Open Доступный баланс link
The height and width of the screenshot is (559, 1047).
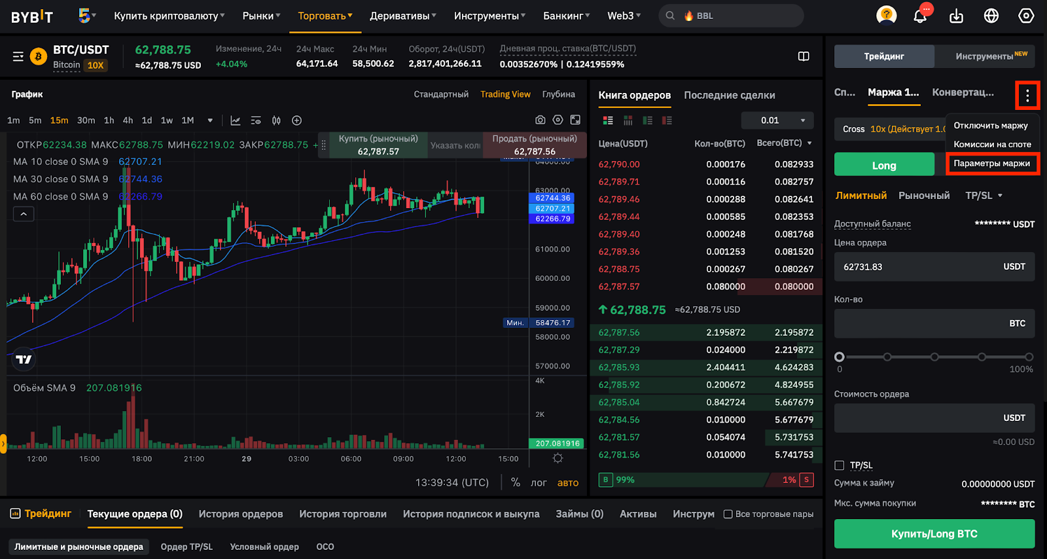(x=872, y=224)
